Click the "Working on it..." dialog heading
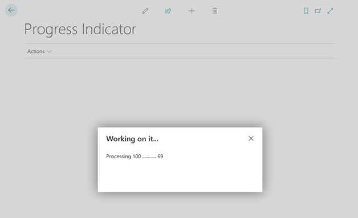Screen dimensions: 358x218 [132, 139]
